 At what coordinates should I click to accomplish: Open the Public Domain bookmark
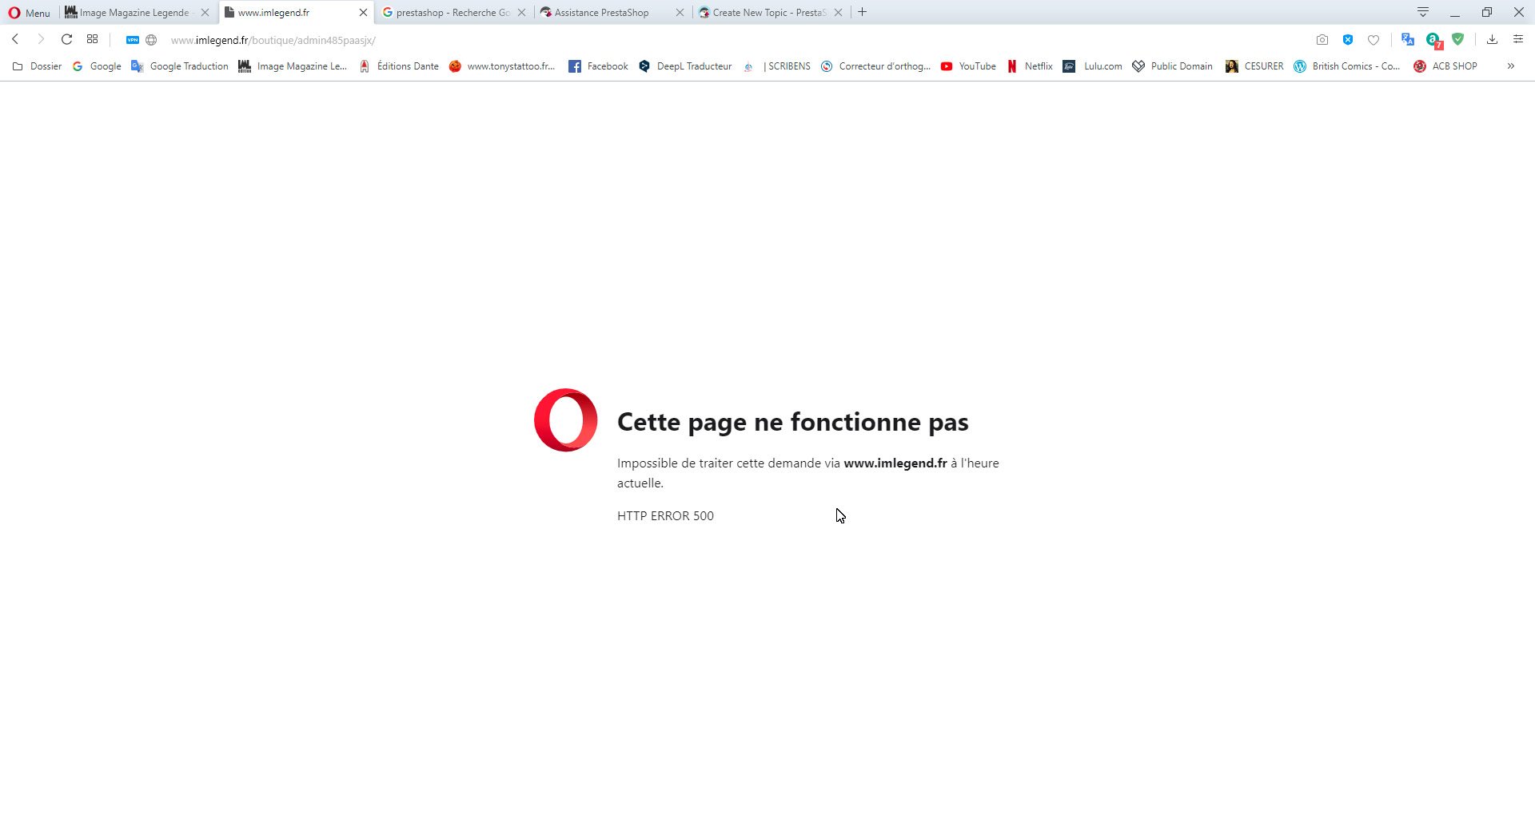pyautogui.click(x=1172, y=66)
